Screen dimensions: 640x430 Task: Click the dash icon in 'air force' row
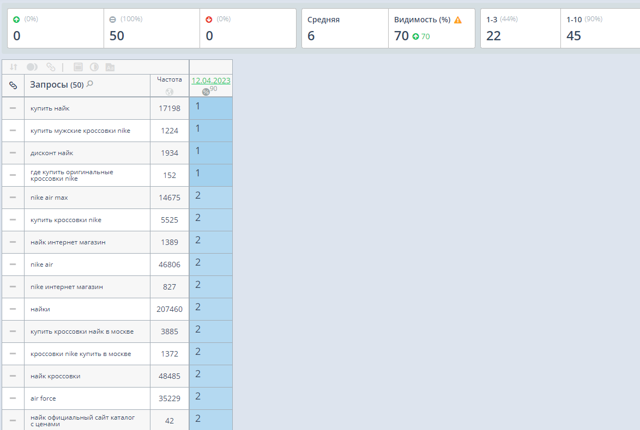(13, 398)
